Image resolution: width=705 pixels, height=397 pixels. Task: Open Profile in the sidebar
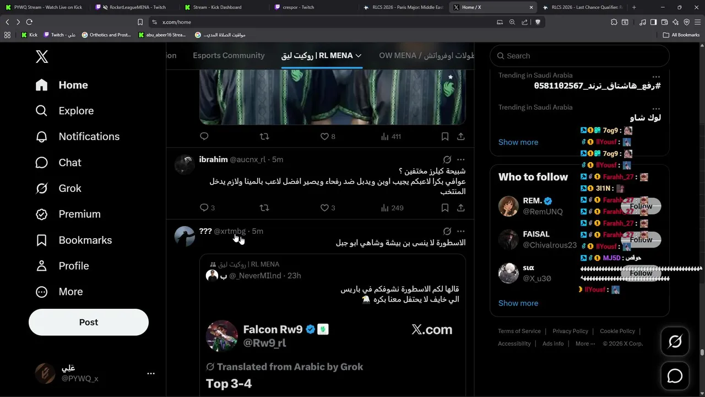click(x=62, y=266)
